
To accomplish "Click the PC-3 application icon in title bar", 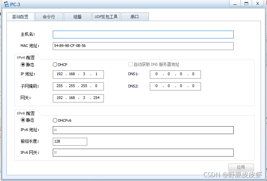I will pos(6,4).
